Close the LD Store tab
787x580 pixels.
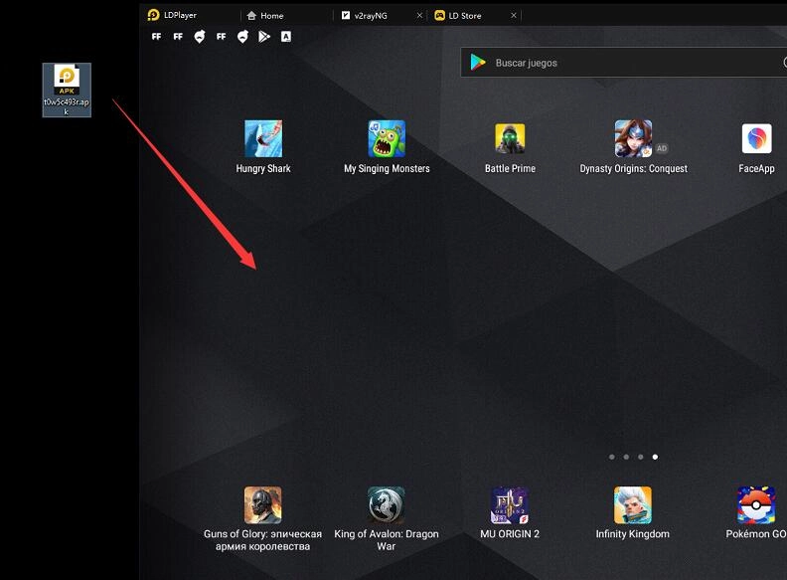(x=514, y=16)
